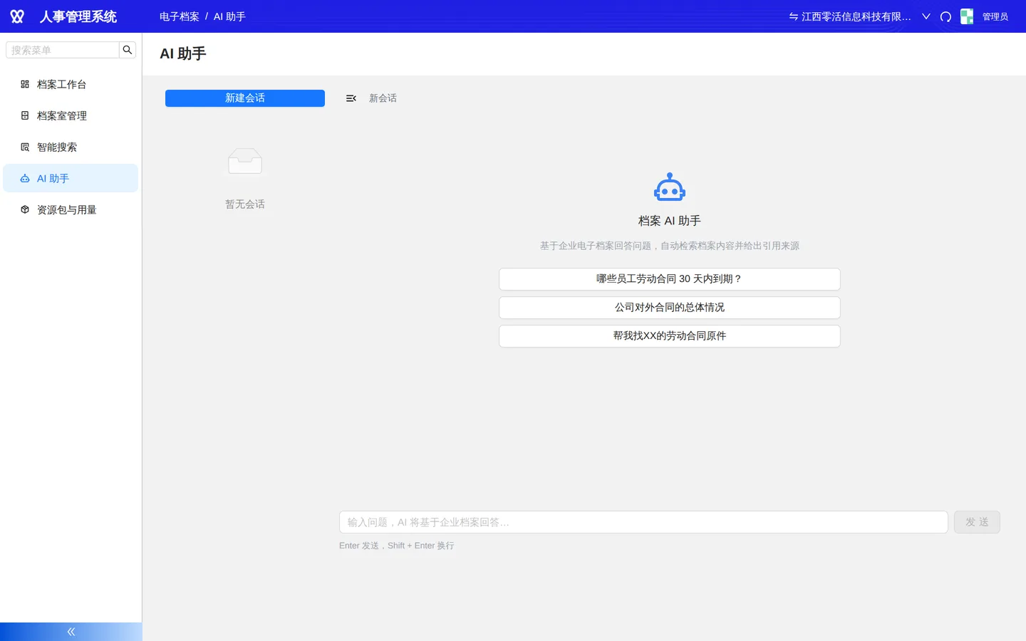
Task: Expand the header dropdown chevron arrow
Action: click(x=926, y=16)
